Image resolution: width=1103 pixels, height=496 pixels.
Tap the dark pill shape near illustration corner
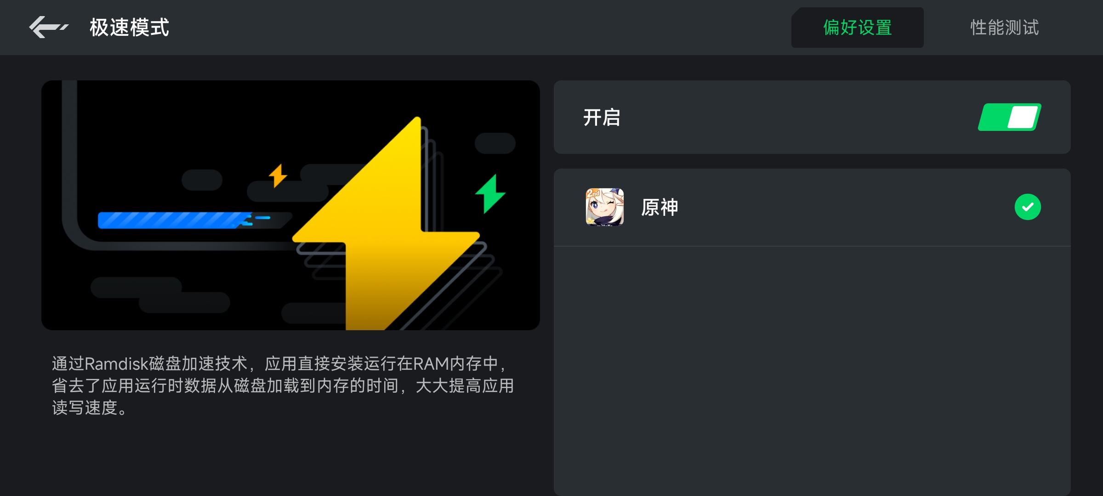click(x=495, y=143)
